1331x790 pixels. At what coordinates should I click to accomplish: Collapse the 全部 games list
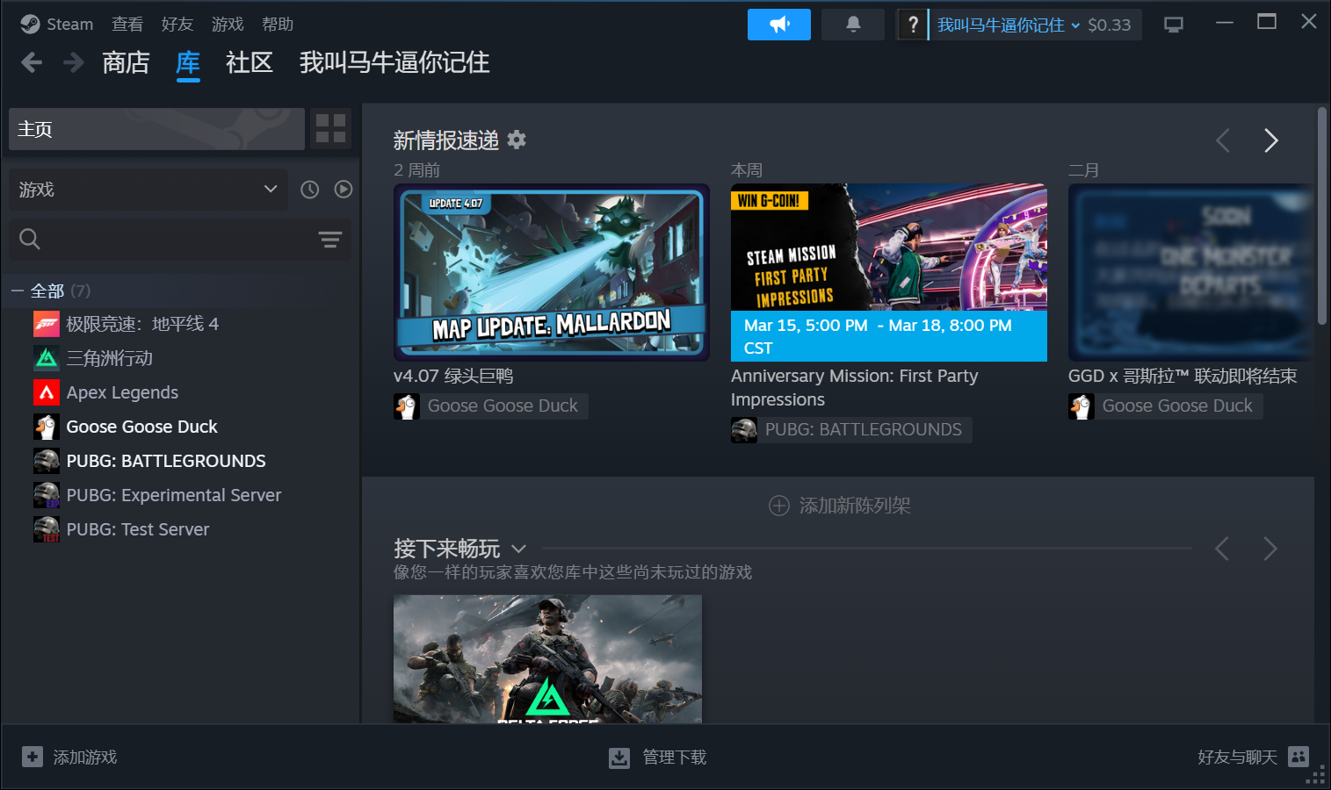click(x=18, y=291)
